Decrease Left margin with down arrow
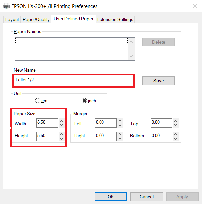202x204 pixels. pos(120,125)
